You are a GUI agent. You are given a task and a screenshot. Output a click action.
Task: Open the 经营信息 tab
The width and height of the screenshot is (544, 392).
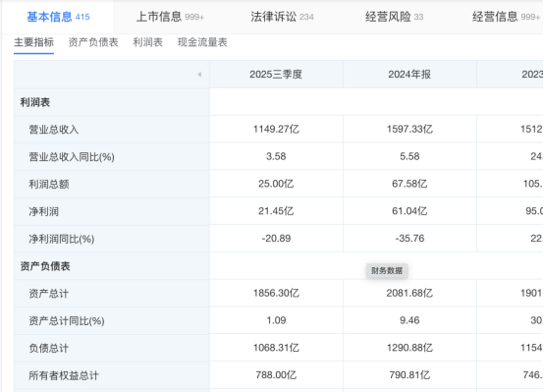tap(506, 17)
